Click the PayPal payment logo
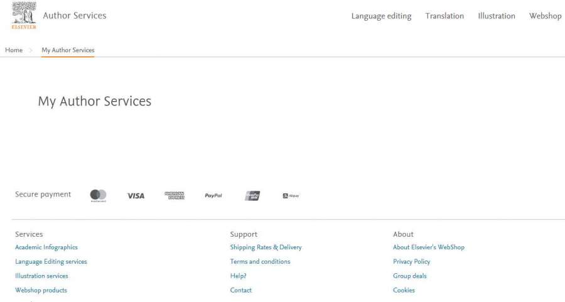Image resolution: width=565 pixels, height=302 pixels. [x=213, y=196]
